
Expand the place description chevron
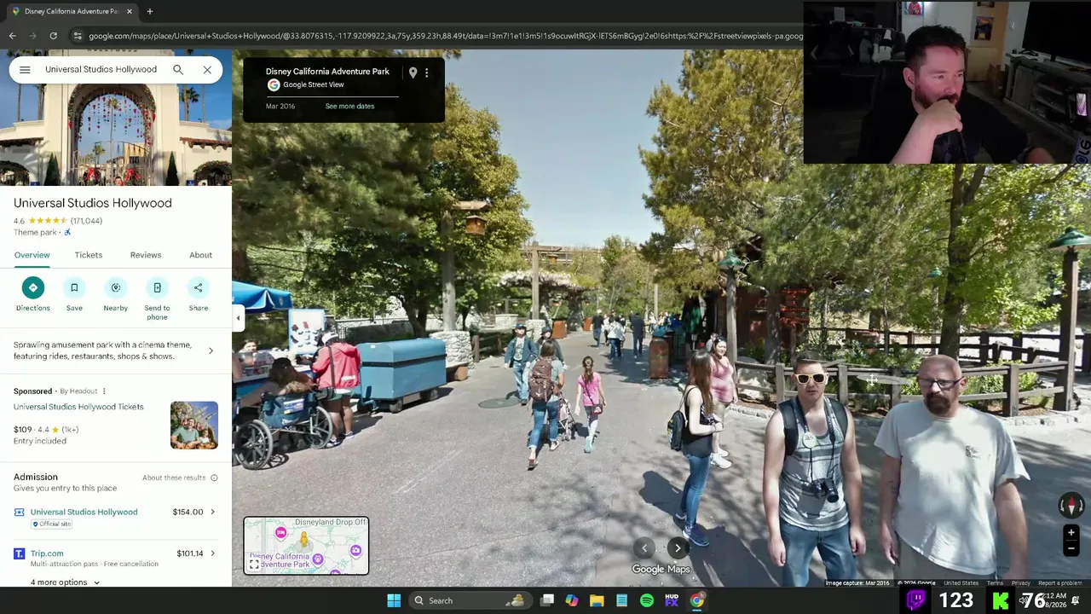(x=211, y=350)
